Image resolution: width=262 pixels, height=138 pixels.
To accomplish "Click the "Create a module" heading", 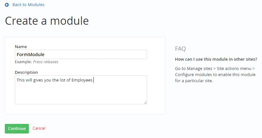I will tap(47, 21).
